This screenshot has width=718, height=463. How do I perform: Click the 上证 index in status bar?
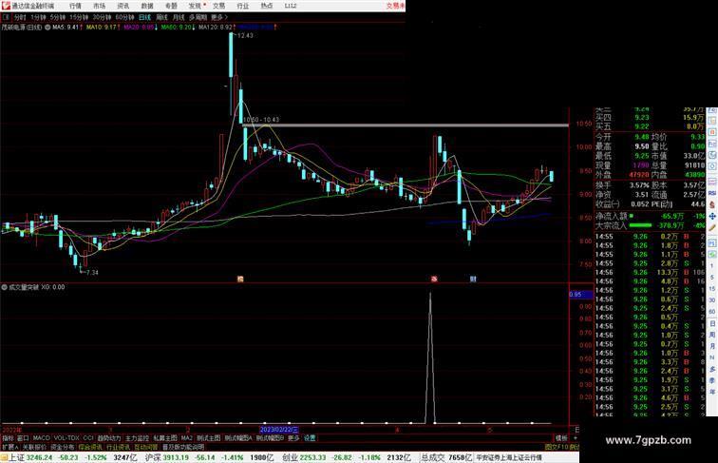[x=16, y=457]
